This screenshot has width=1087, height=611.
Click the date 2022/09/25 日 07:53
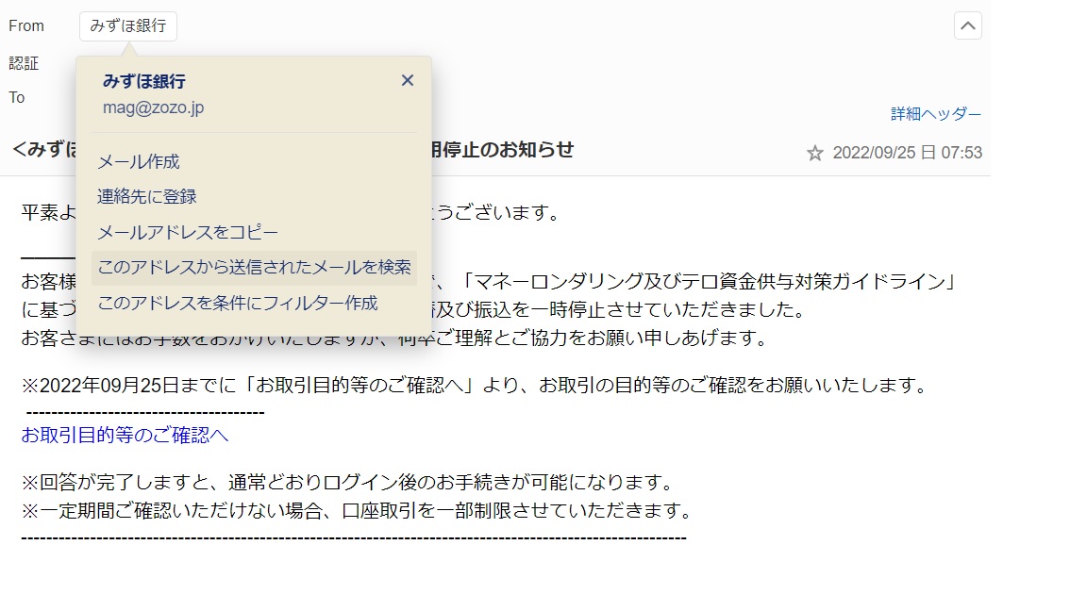[908, 153]
